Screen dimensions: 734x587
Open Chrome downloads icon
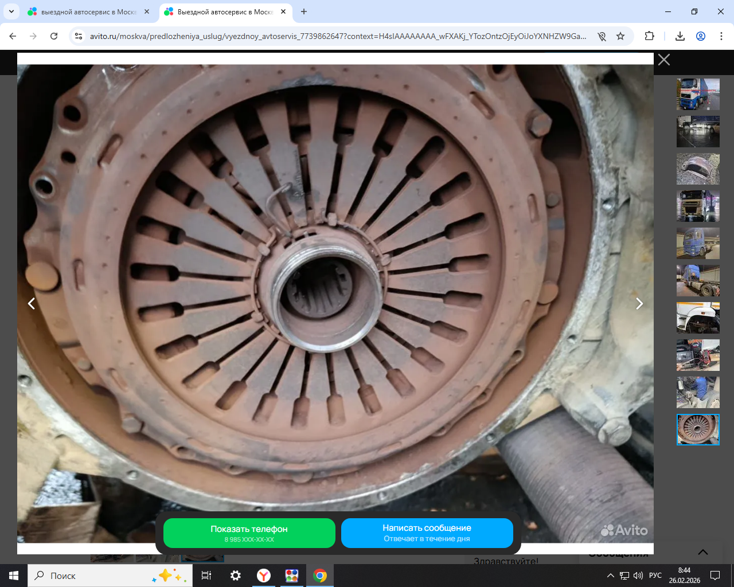(680, 36)
